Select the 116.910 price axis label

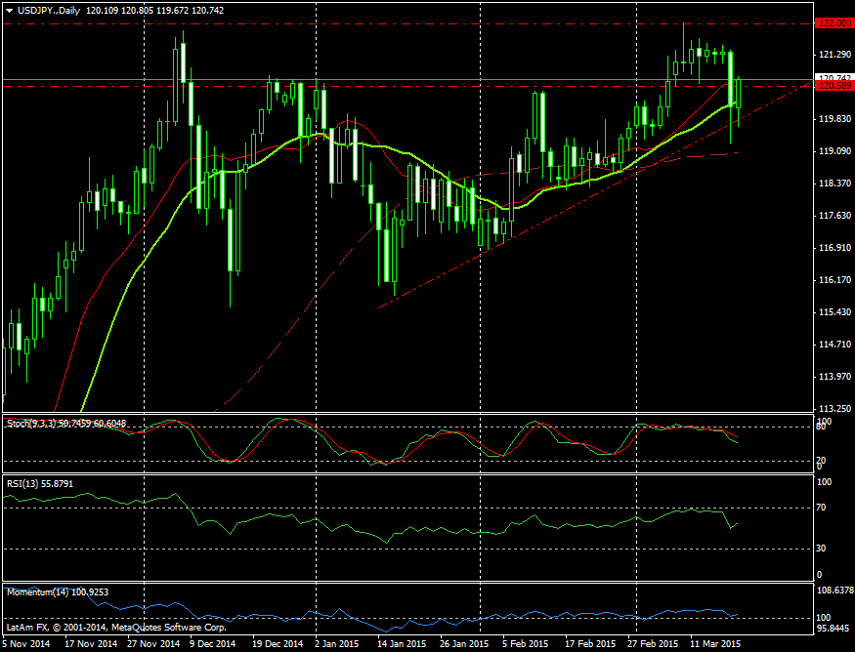pos(832,248)
